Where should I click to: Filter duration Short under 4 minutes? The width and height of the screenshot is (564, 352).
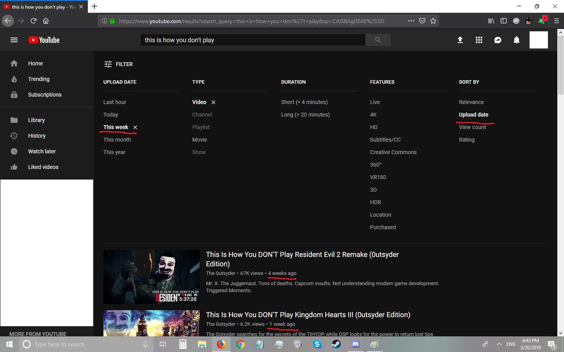click(304, 102)
